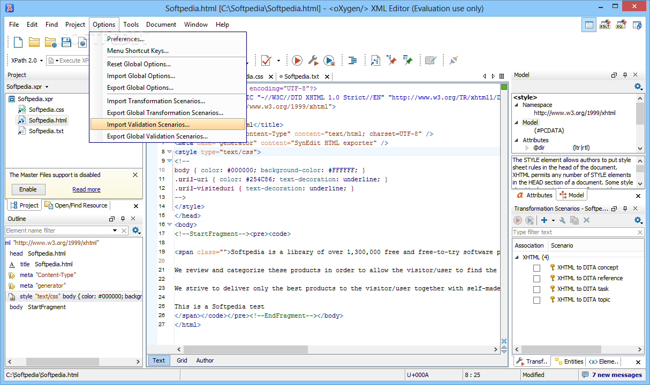Click the Validate checkmark icon

[x=266, y=60]
